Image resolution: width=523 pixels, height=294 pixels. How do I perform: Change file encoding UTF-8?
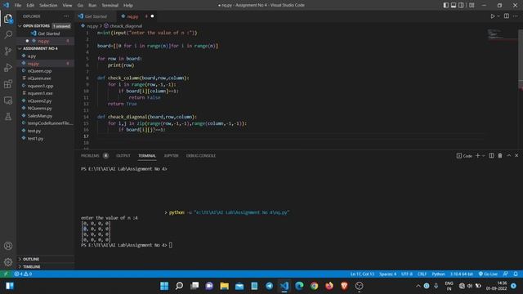[x=407, y=274]
